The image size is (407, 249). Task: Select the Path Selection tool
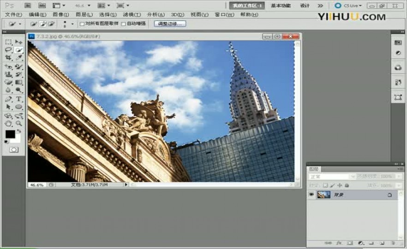(x=9, y=107)
